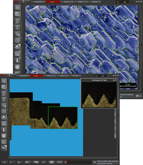This screenshot has height=165, width=143.
Task: Switch to Analysis tab in front window
Action: click(x=62, y=76)
